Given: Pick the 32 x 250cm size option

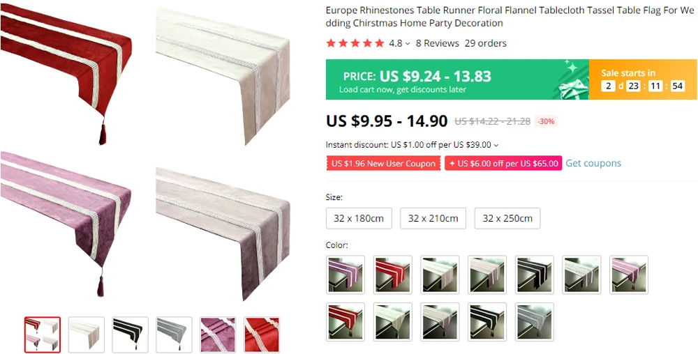Looking at the screenshot, I should 507,218.
